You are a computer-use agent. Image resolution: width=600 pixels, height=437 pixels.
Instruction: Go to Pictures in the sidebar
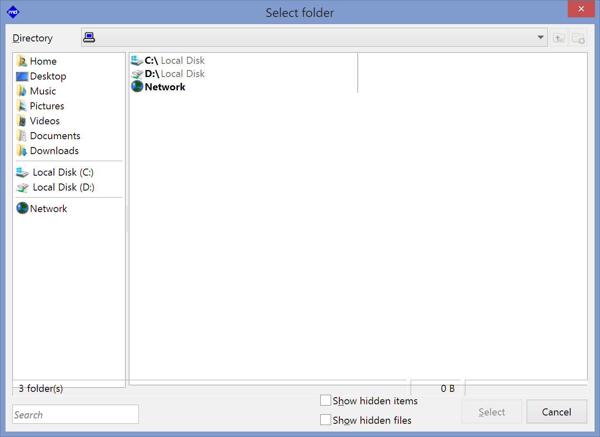47,106
